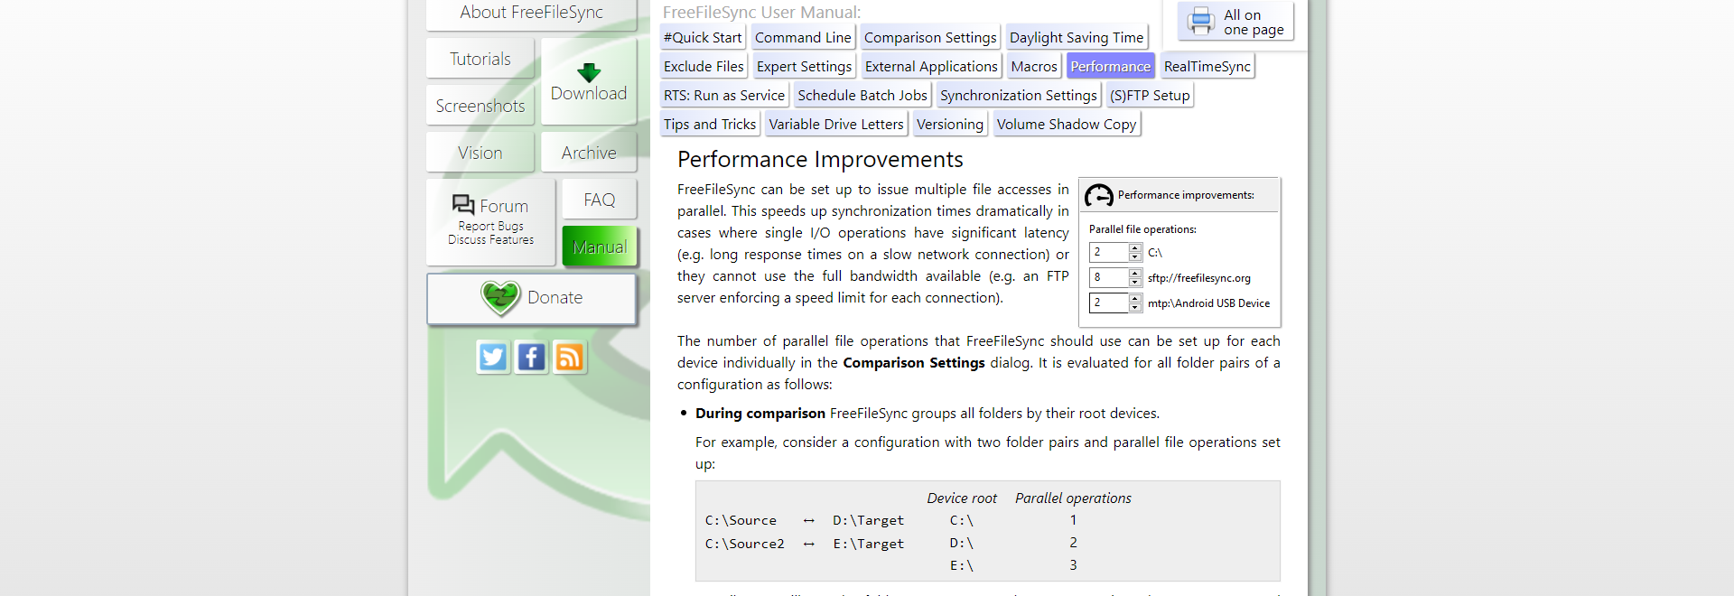Open Command Line manual section

tap(803, 37)
